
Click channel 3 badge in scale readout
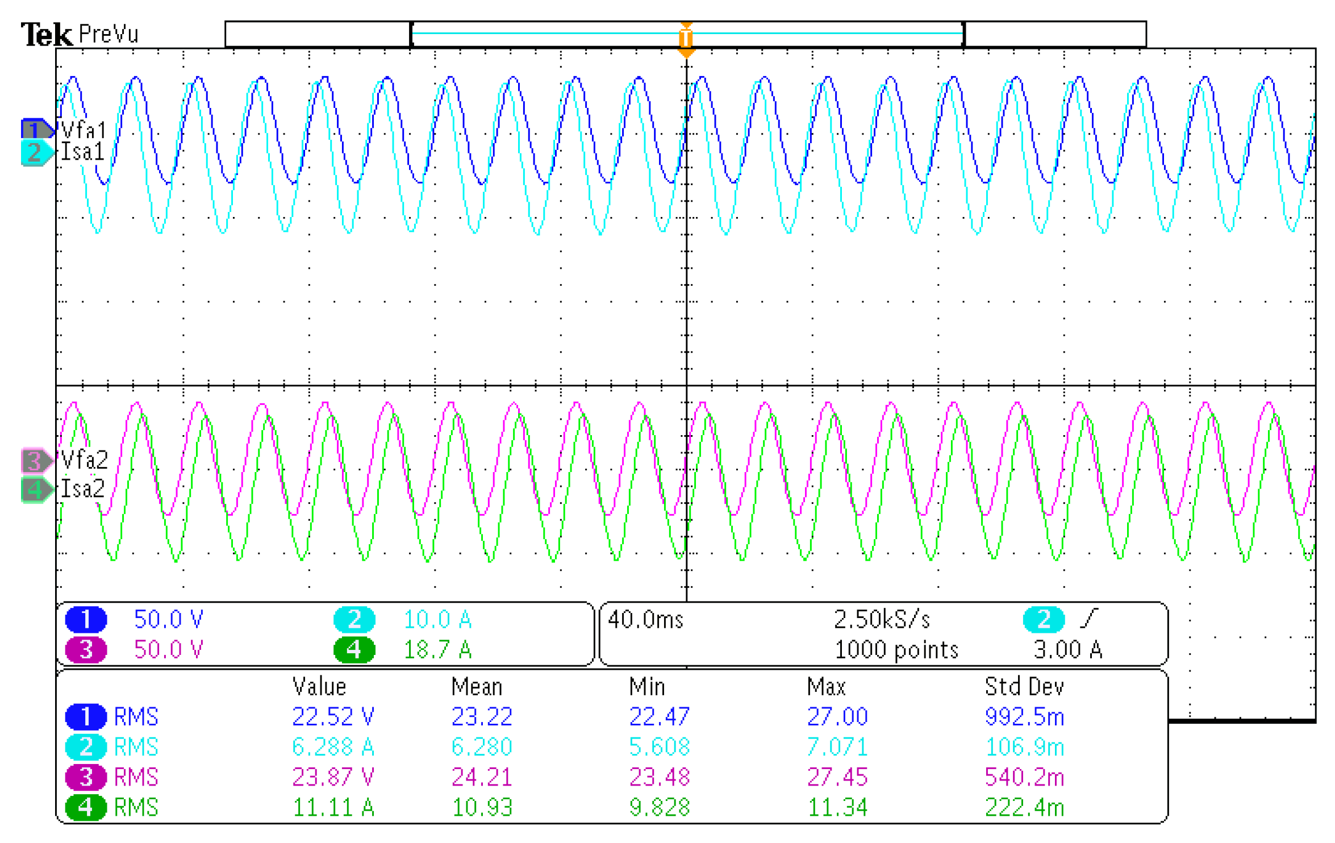tap(86, 649)
